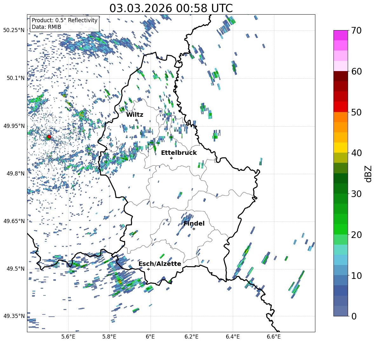Click the Esch/Alzette city label
The height and width of the screenshot is (343, 376).
pyautogui.click(x=160, y=264)
